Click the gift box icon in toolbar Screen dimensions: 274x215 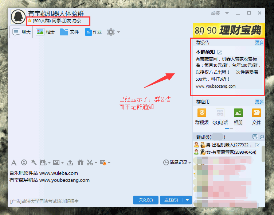(x=80, y=162)
